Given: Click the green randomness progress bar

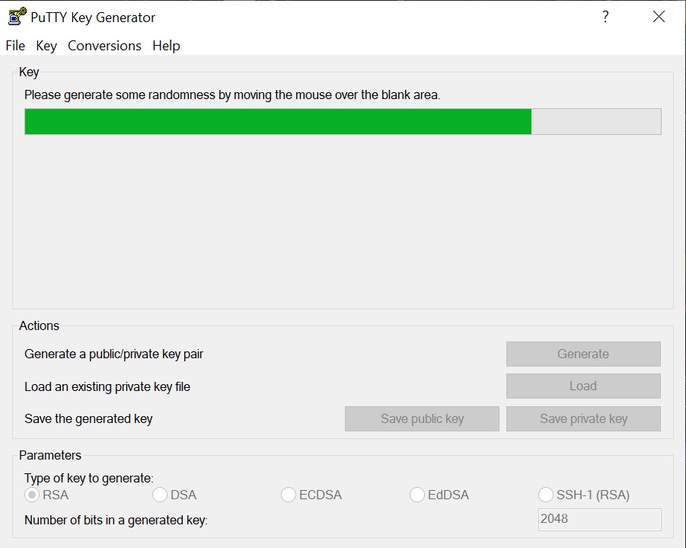Looking at the screenshot, I should coord(278,122).
